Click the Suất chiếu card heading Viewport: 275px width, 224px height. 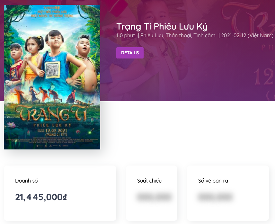coord(149,181)
